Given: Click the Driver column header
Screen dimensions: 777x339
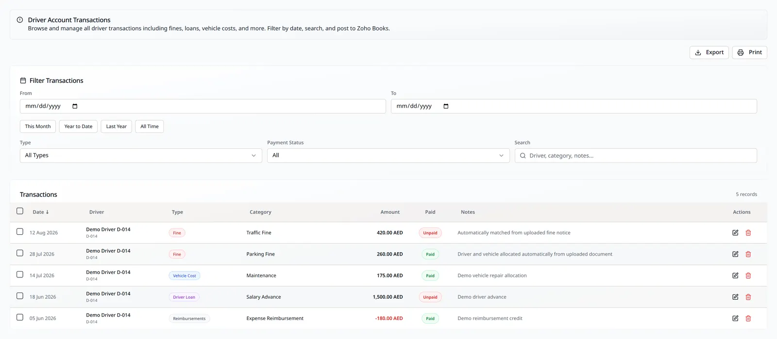Looking at the screenshot, I should [97, 212].
